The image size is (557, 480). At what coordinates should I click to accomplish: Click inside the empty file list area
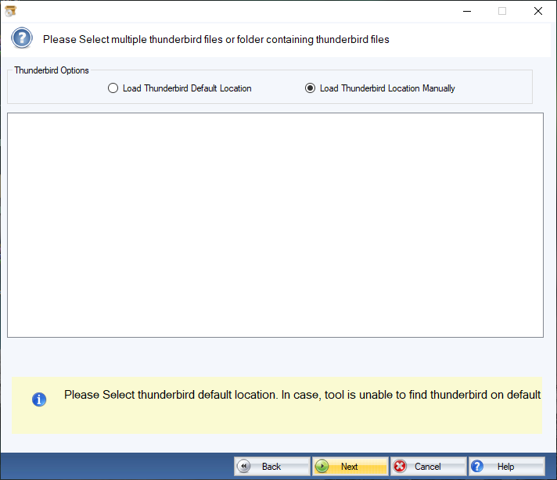(275, 225)
